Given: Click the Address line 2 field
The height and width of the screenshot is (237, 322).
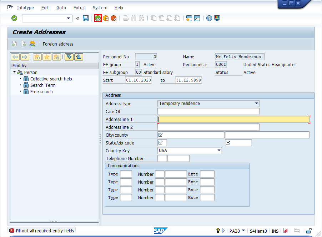Looking at the screenshot, I should pyautogui.click(x=208, y=127).
